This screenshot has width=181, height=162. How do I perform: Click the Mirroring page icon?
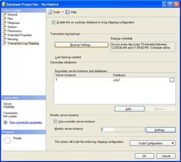coord(4,39)
